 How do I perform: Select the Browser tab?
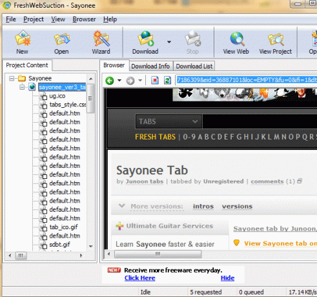pyautogui.click(x=114, y=65)
